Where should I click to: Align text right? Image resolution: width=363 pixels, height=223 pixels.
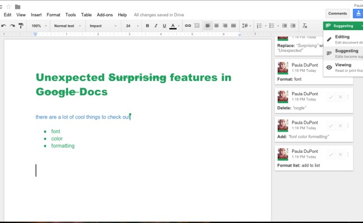(225, 26)
